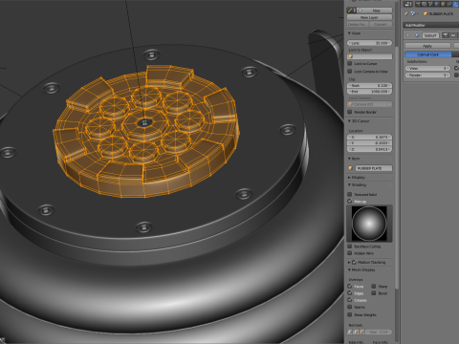Click the object context icon beside pin
459x344 pixels.
[x=413, y=13]
